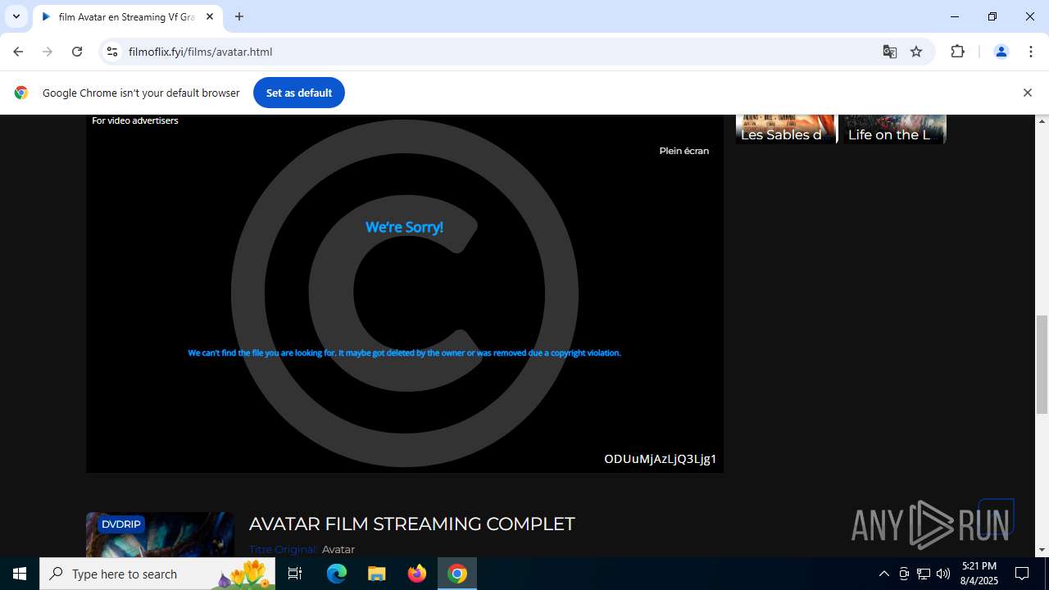
Task: Open Chrome three-dot menu
Action: point(1030,52)
